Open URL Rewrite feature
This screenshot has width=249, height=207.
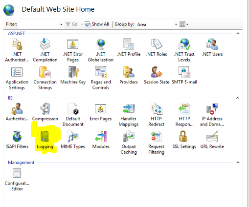212,140
